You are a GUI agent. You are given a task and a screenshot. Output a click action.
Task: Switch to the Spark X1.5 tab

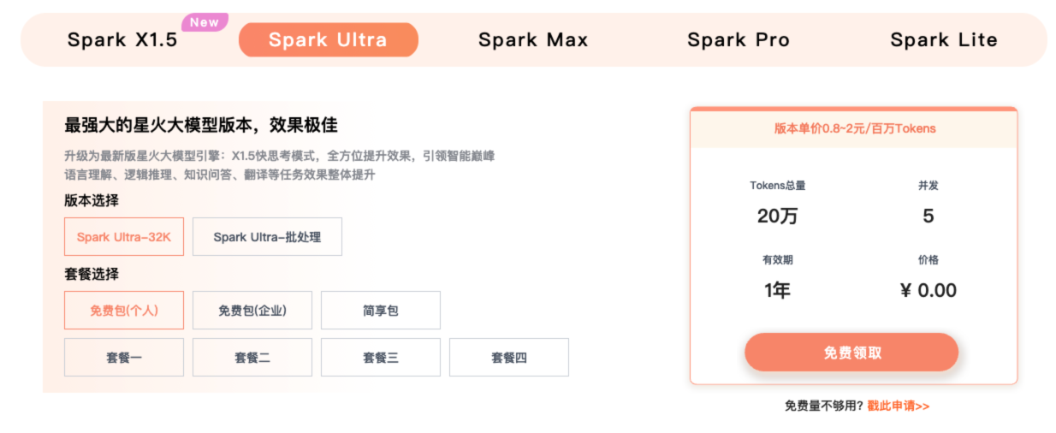coord(122,40)
